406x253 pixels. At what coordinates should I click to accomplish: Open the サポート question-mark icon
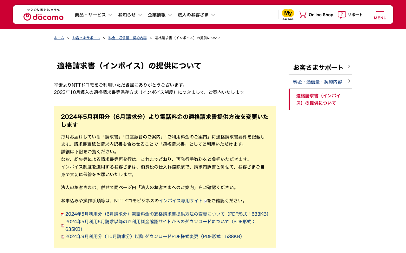click(342, 15)
